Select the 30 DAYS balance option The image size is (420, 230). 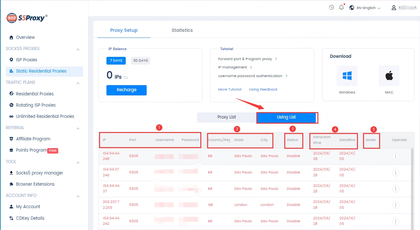click(x=141, y=61)
